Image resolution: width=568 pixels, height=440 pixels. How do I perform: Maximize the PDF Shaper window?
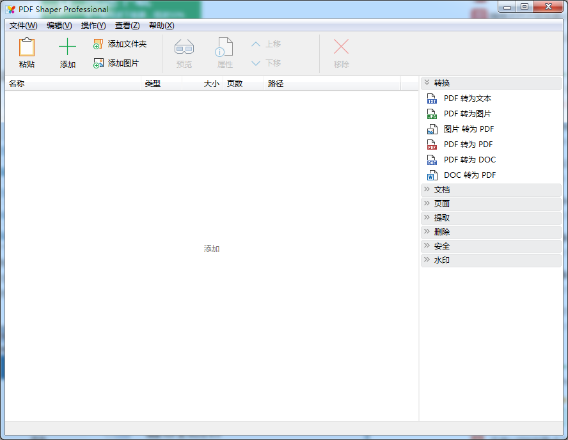[524, 6]
